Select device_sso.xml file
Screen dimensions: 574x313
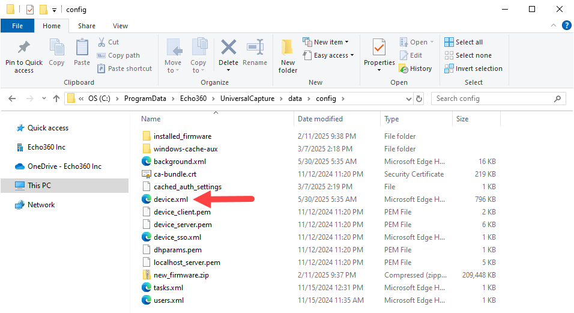coord(177,237)
